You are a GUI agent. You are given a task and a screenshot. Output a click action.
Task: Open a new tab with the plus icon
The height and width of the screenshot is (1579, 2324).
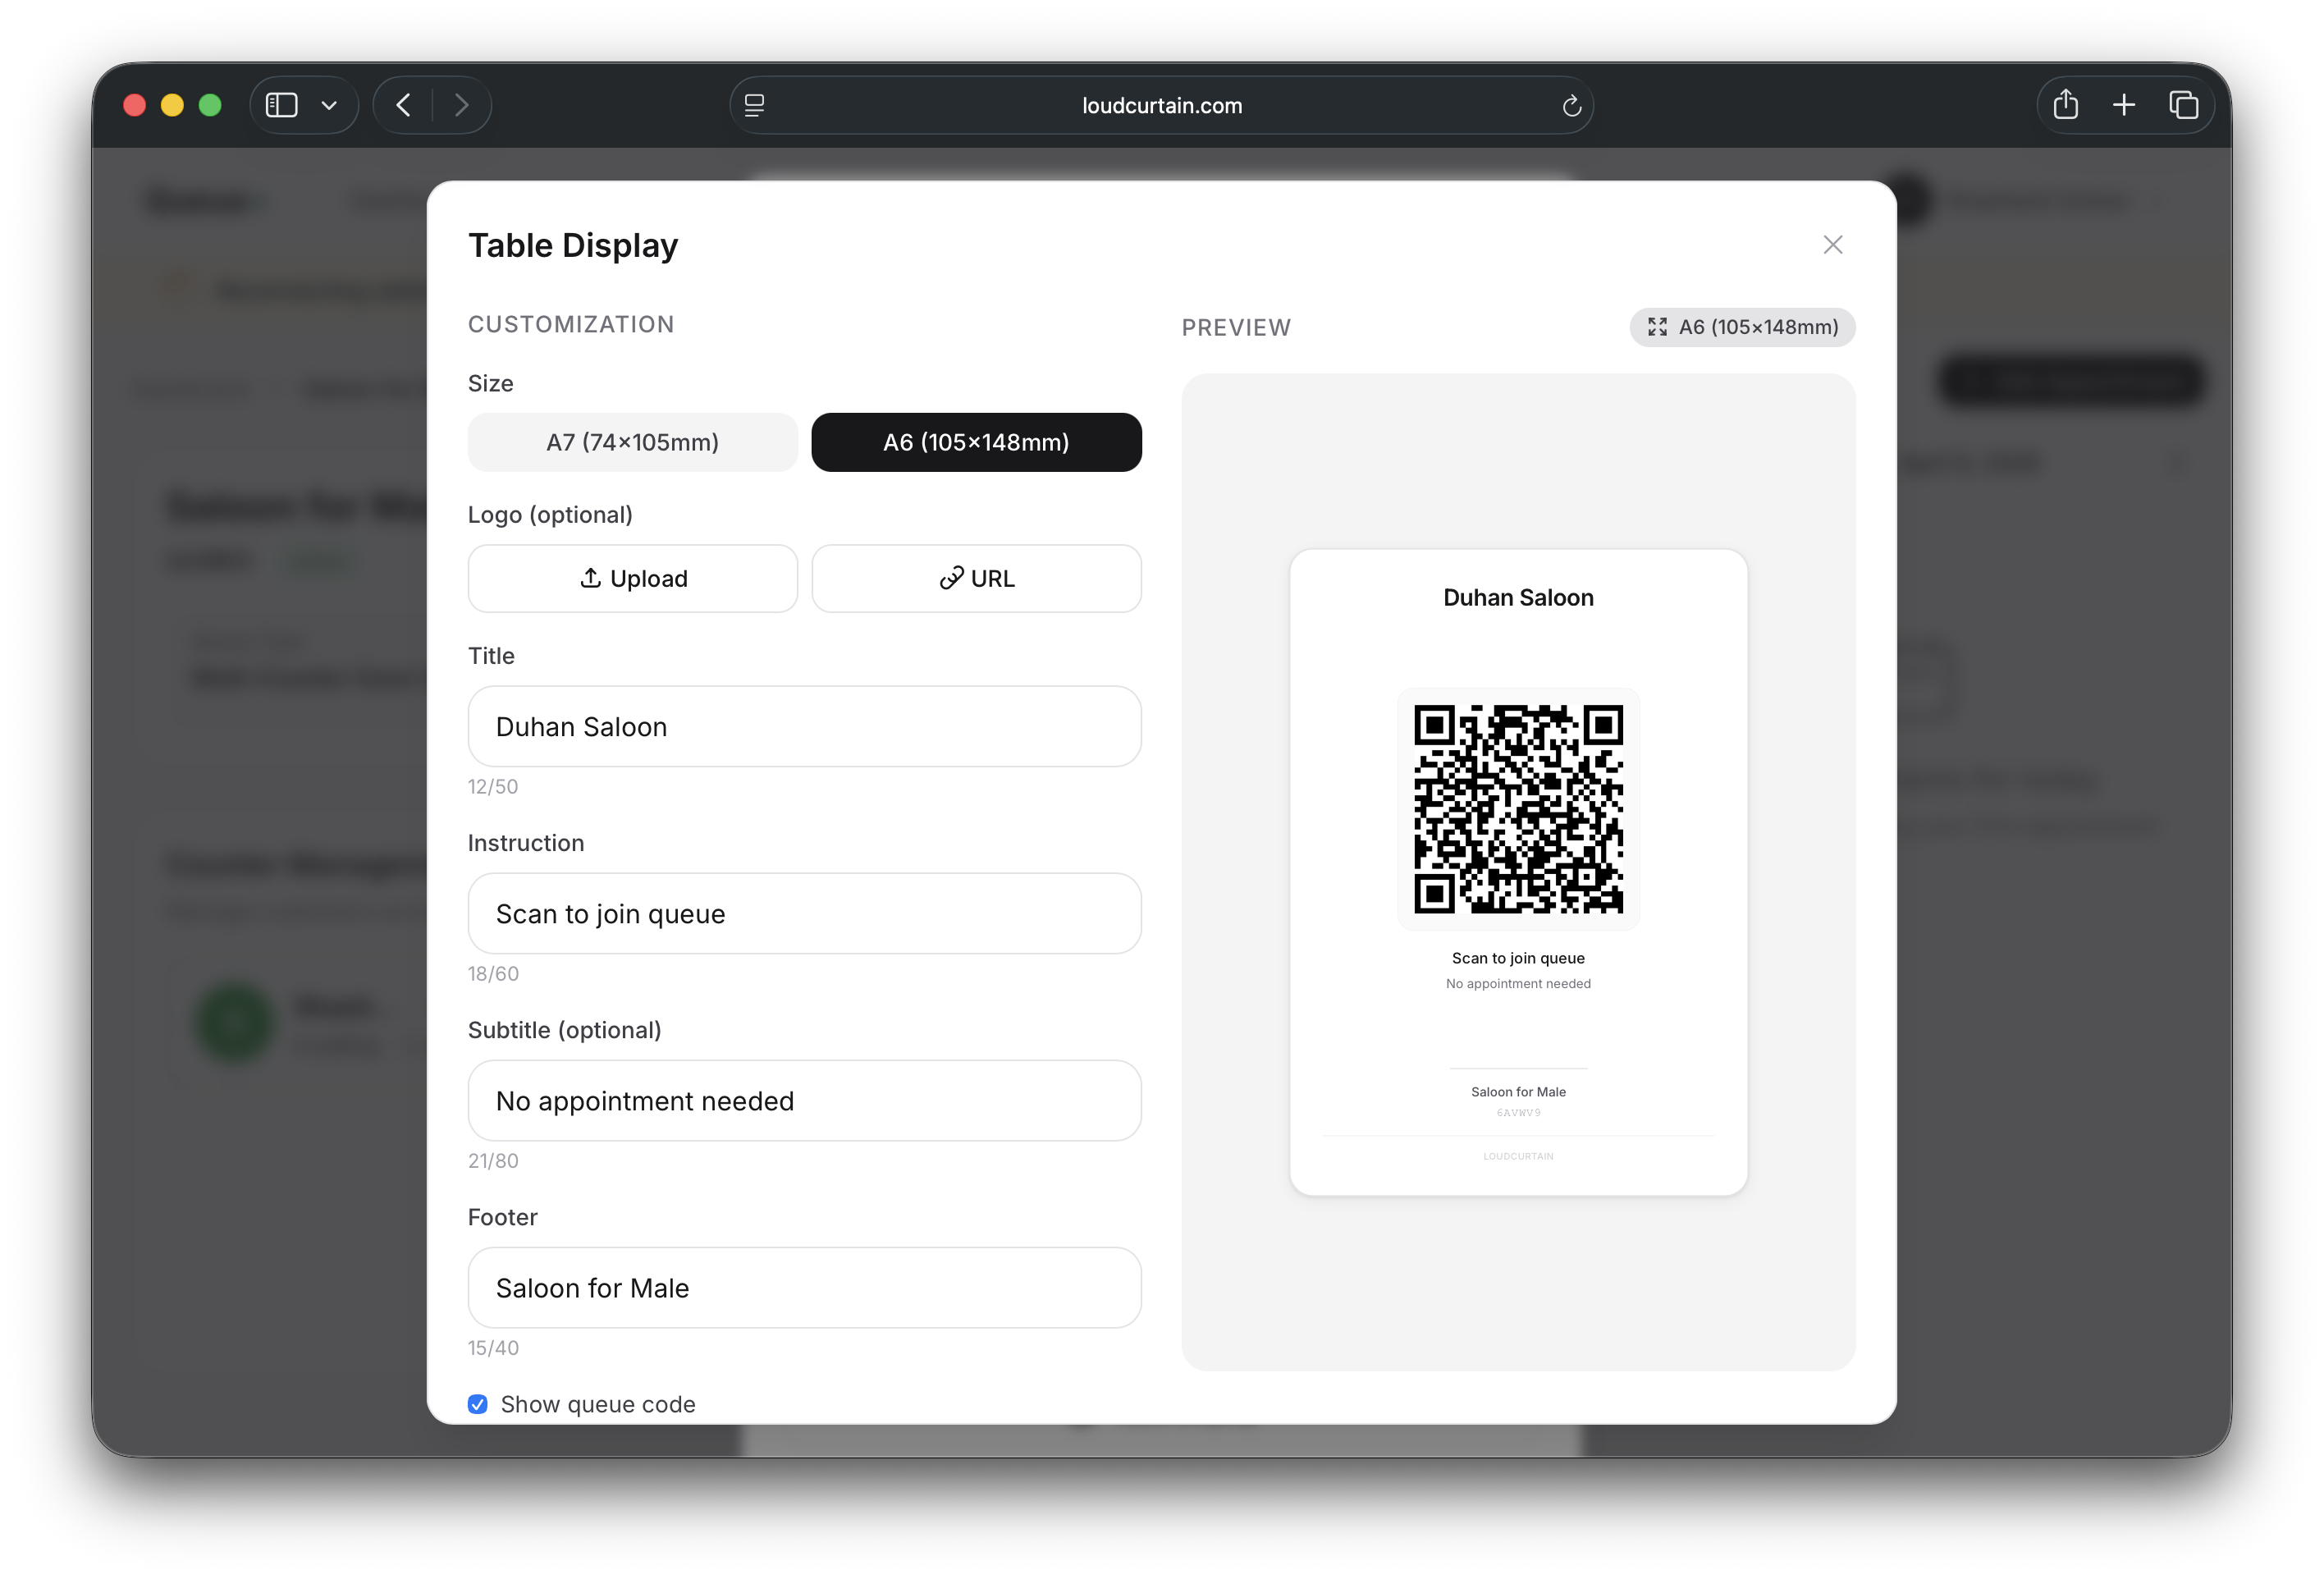pos(2124,105)
